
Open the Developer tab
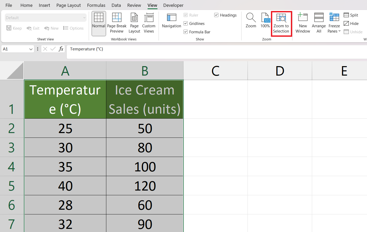click(x=173, y=5)
